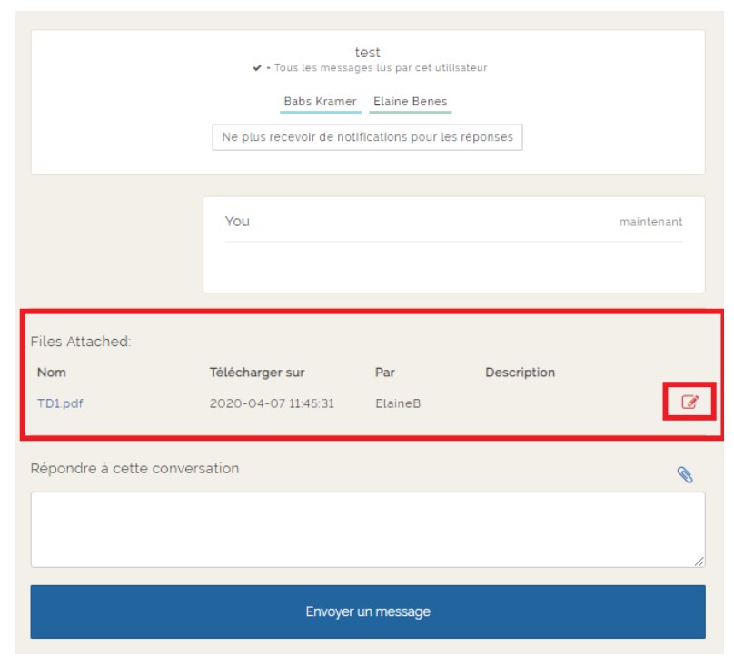The width and height of the screenshot is (734, 666).
Task: Click the Description column header
Action: click(x=520, y=373)
